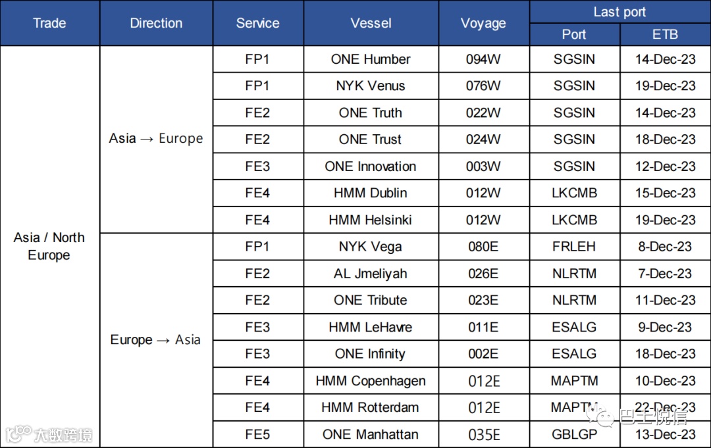This screenshot has height=448, width=711.
Task: Click the voyage 094W cell
Action: (x=484, y=59)
